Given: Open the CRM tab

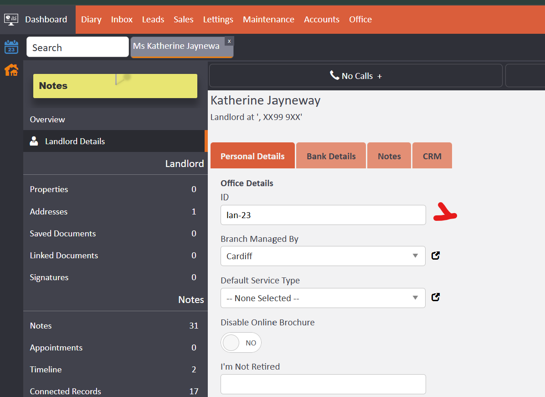Looking at the screenshot, I should [x=432, y=156].
